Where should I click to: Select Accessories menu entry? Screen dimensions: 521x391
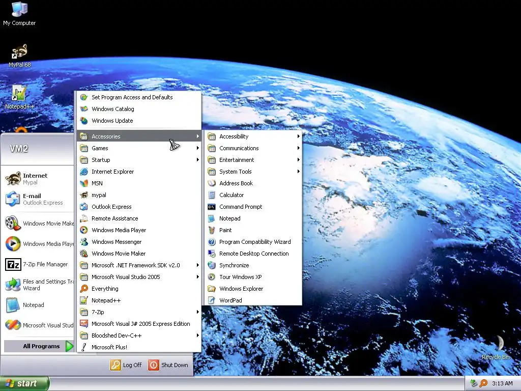139,136
